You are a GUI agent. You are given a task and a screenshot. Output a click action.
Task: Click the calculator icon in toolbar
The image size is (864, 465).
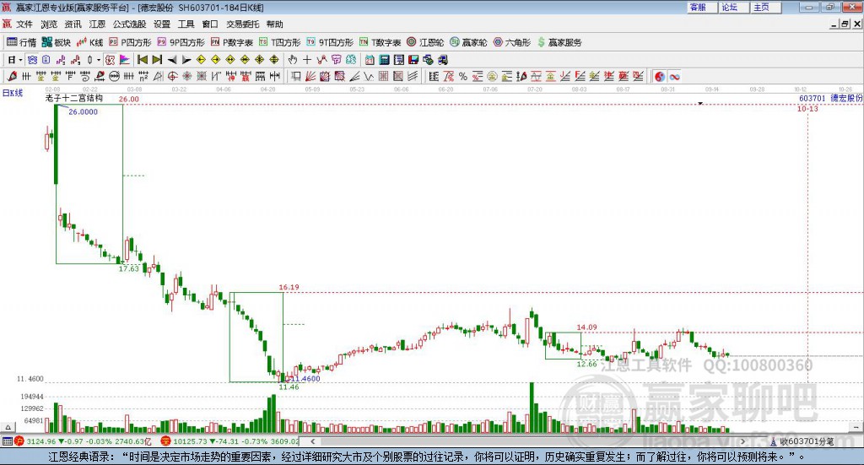point(385,60)
